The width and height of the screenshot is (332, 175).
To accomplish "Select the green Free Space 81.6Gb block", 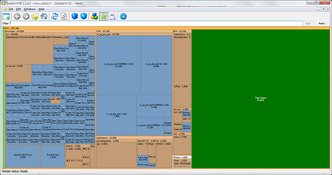I will (x=261, y=99).
